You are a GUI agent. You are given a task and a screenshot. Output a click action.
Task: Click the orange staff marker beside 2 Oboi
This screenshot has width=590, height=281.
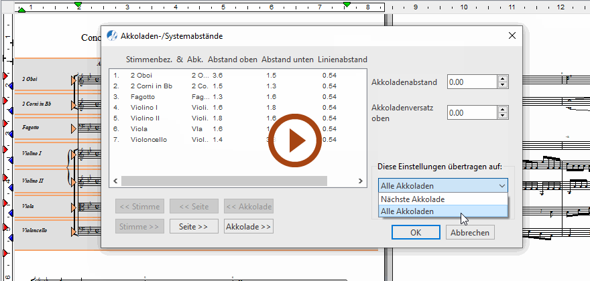[x=74, y=81]
